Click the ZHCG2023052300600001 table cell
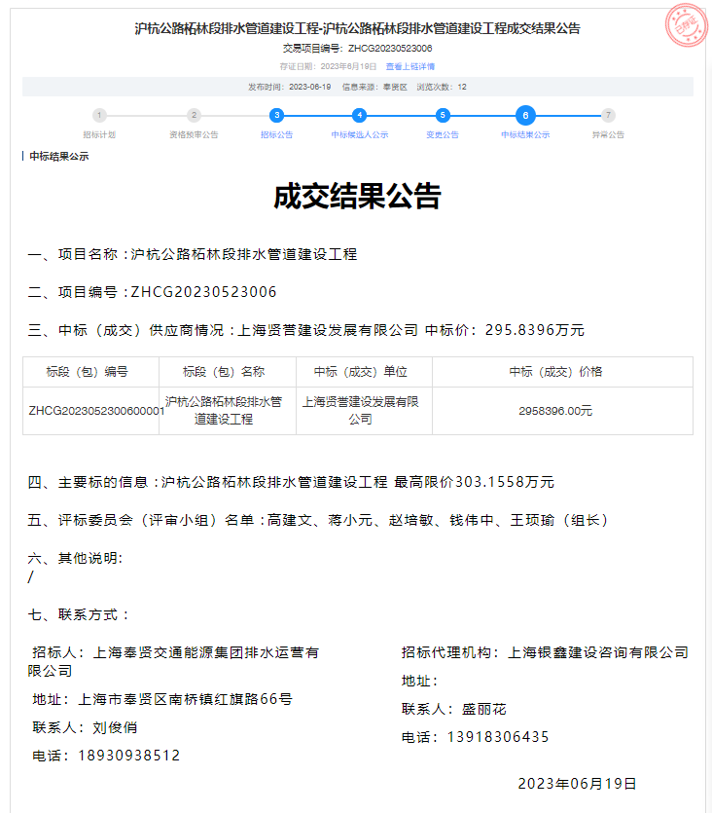The width and height of the screenshot is (712, 813). click(96, 411)
